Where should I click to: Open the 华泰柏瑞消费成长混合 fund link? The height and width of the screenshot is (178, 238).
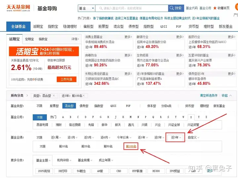click(100, 42)
